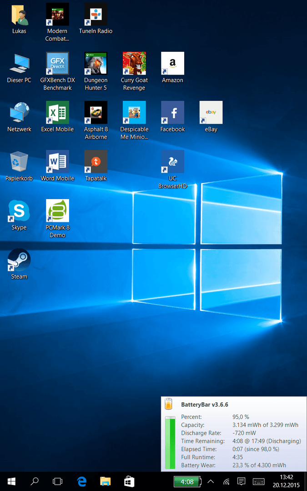Viewport: 307px width, 491px height.
Task: Open the Facebook app shortcut
Action: [172, 116]
